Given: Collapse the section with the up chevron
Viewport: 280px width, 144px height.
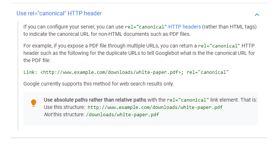Looking at the screenshot, I should tap(257, 15).
